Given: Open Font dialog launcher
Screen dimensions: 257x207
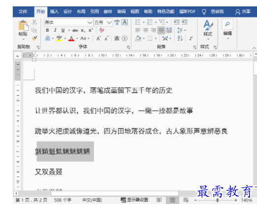Looking at the screenshot, I should (x=128, y=48).
